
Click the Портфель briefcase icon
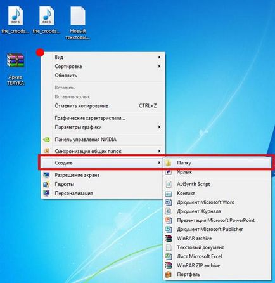click(x=169, y=274)
